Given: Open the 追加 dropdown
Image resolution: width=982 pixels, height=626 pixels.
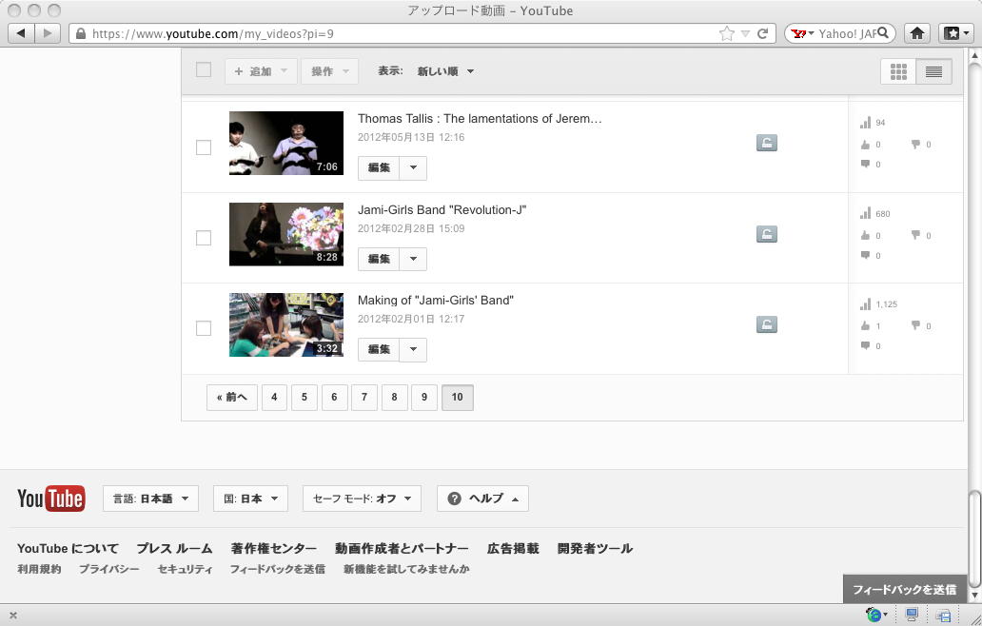Looking at the screenshot, I should pyautogui.click(x=261, y=71).
